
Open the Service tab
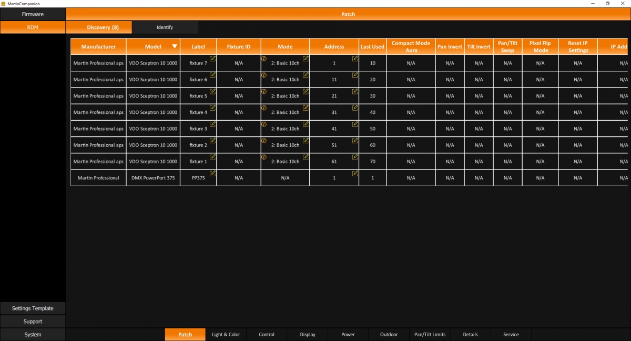[x=511, y=335]
